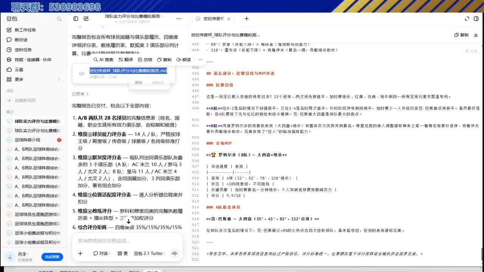Click the blue 完成更新 button
This screenshot has height=272, width=484.
[x=52, y=257]
